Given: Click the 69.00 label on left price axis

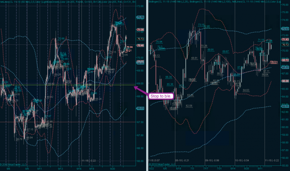Looking at the screenshot, I should (x=141, y=83).
